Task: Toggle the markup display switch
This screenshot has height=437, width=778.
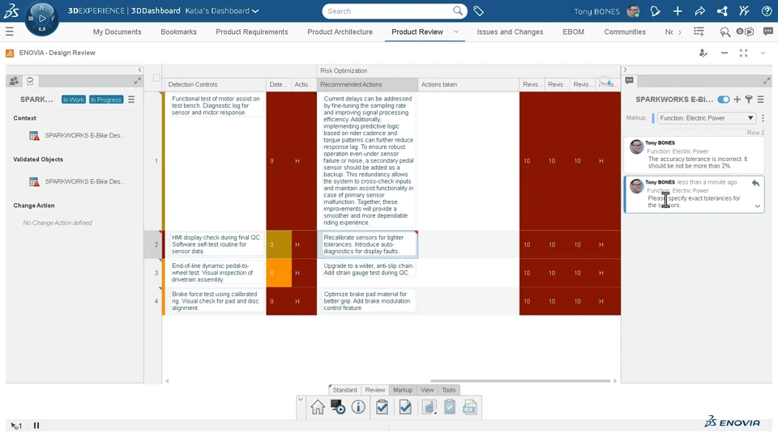Action: [x=724, y=100]
